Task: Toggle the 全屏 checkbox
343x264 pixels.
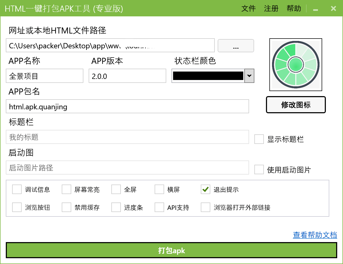Action: point(116,190)
